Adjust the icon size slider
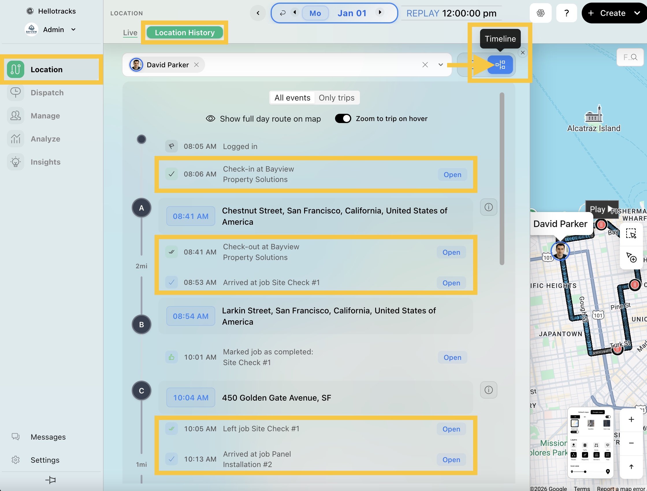This screenshot has width=647, height=491. [585, 471]
